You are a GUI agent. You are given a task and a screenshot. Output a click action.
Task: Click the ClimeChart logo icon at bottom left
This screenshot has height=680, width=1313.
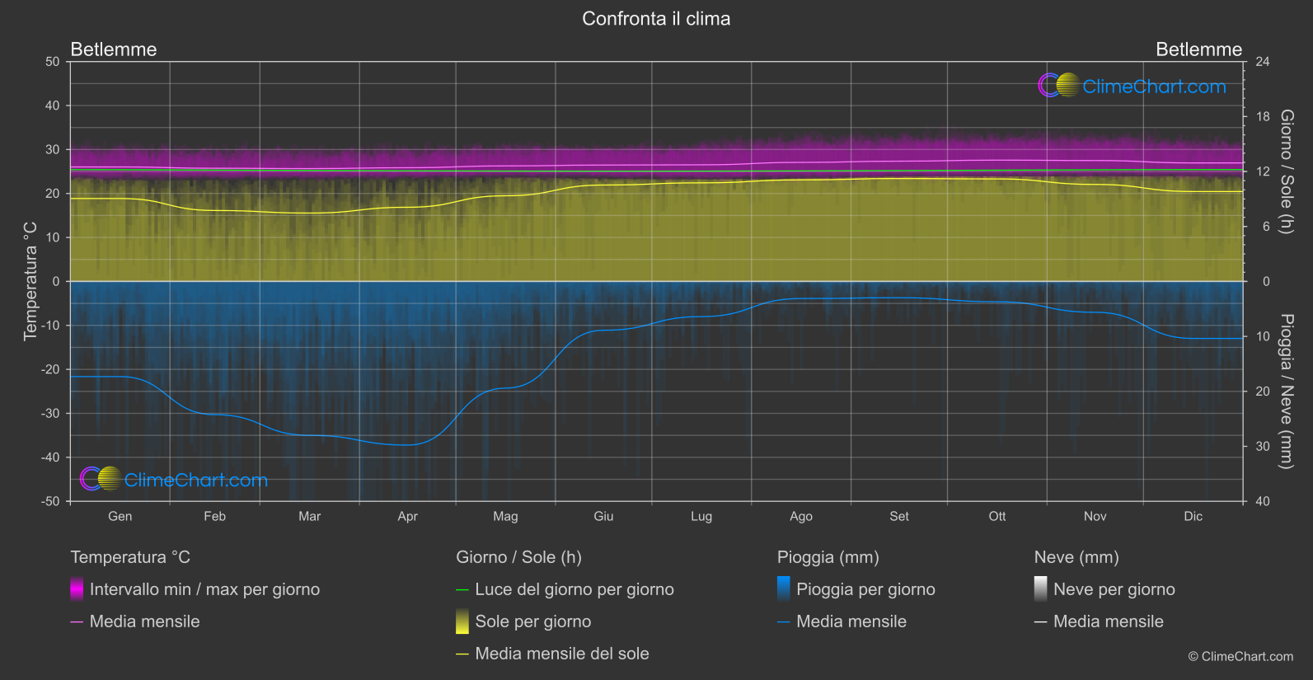101,479
